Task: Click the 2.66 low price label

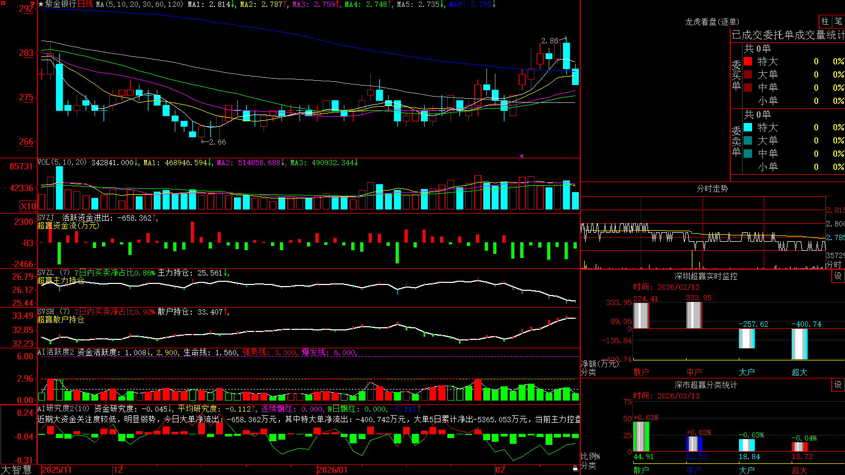Action: pyautogui.click(x=218, y=142)
